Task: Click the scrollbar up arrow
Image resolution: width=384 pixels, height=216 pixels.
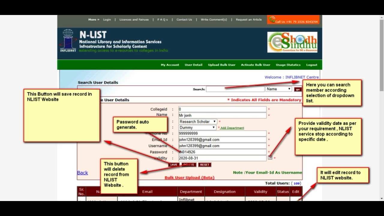Action: (382, 17)
